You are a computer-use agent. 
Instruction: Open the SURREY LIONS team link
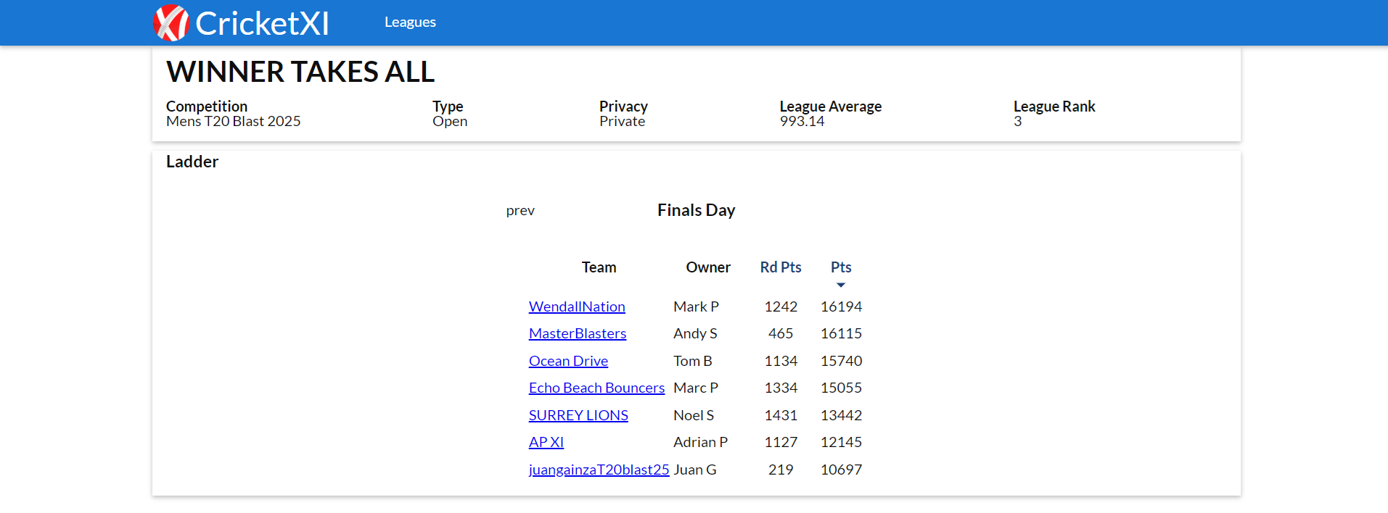[x=578, y=415]
